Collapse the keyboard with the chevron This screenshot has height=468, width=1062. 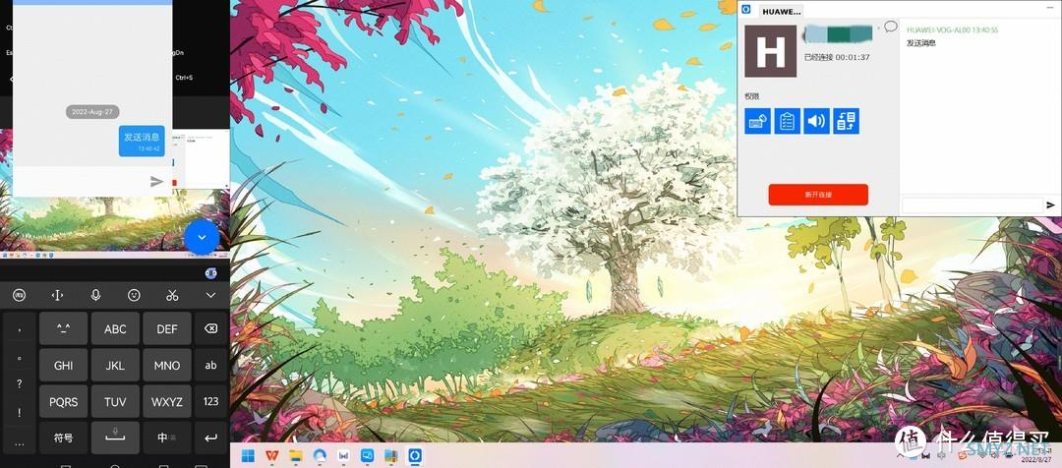tap(210, 295)
